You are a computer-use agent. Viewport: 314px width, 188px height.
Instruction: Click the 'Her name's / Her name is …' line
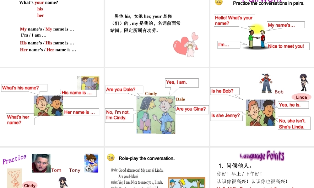pyautogui.click(x=48, y=50)
